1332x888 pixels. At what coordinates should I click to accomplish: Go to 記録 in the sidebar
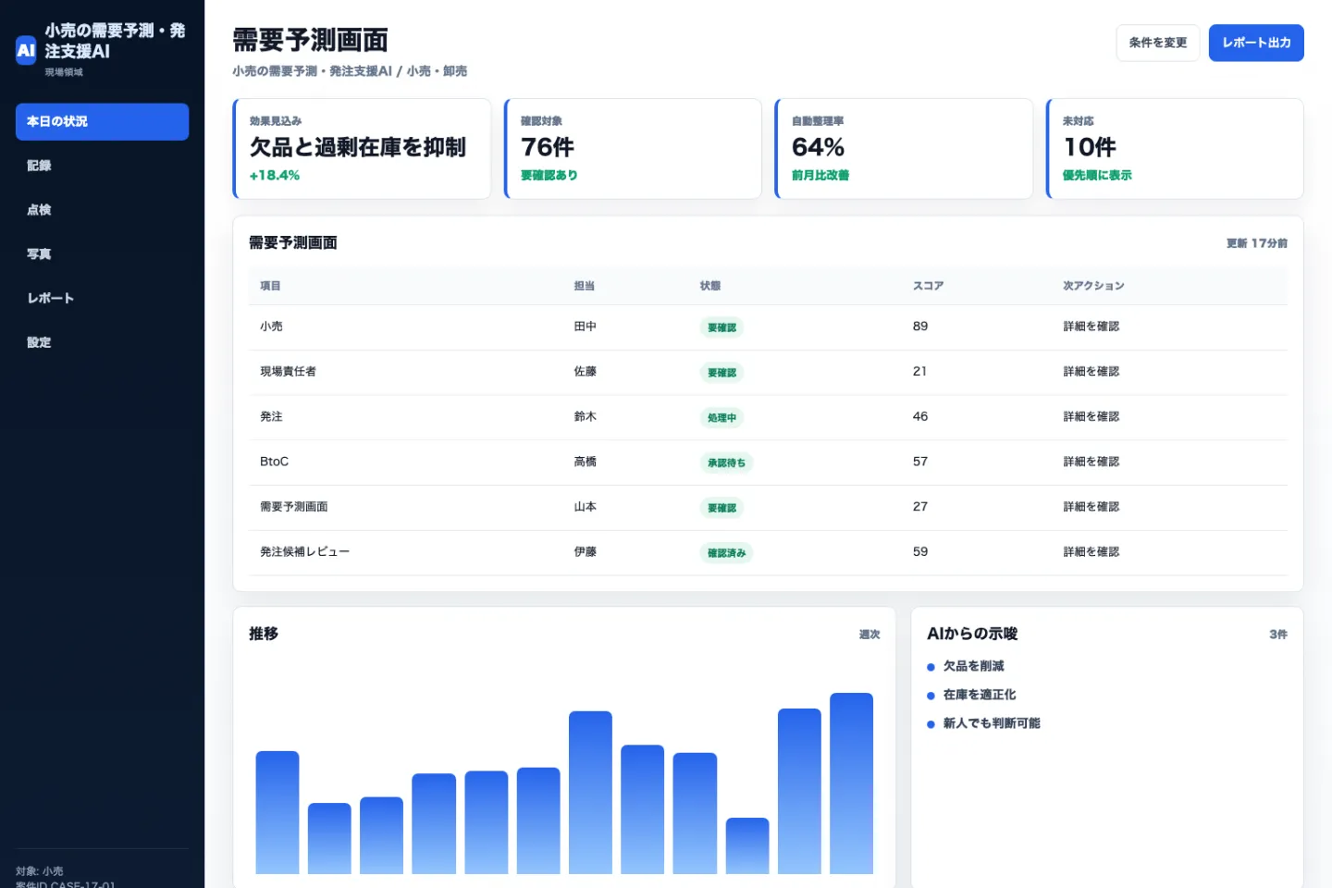(102, 166)
